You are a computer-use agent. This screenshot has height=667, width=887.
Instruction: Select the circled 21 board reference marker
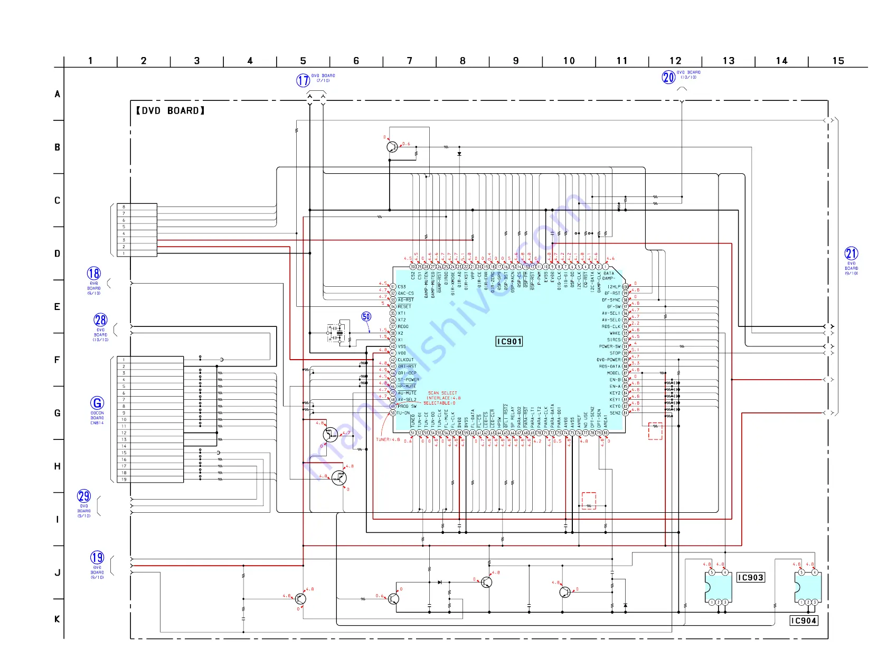[x=851, y=253]
